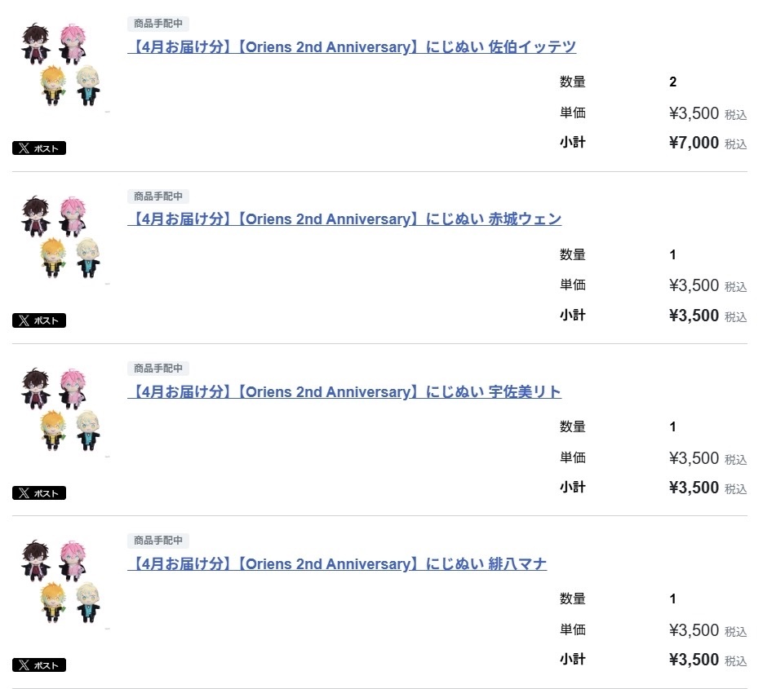Click plush thumbnail for 佐伯イッテツ item

click(61, 64)
